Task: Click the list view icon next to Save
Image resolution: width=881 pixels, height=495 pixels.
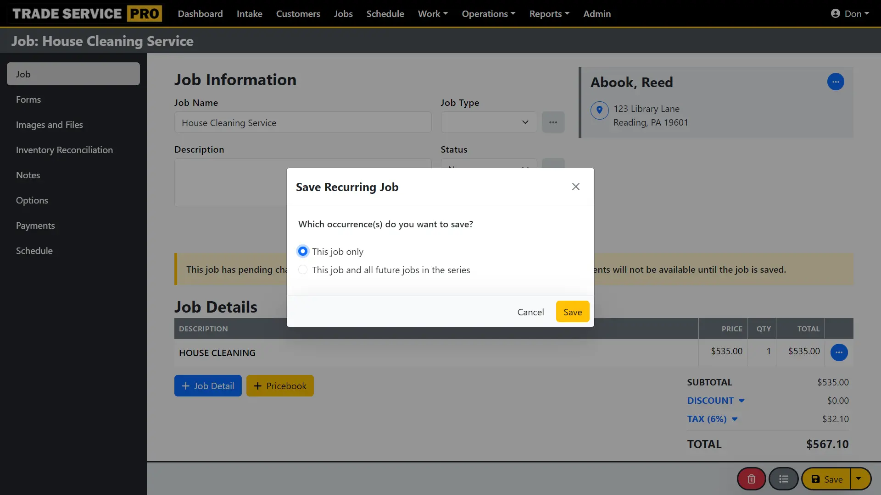Action: click(x=784, y=478)
